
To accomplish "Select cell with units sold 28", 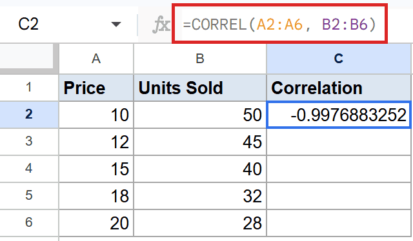I will [x=200, y=223].
